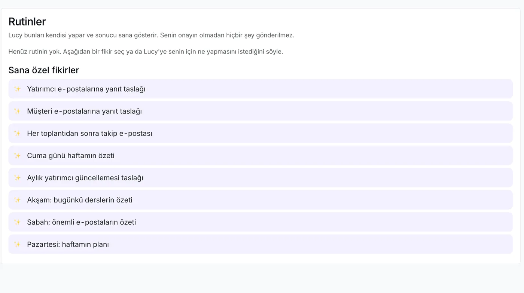Viewport: 524px width, 293px height.
Task: Click the Sana özel fikirler heading
Action: 44,70
